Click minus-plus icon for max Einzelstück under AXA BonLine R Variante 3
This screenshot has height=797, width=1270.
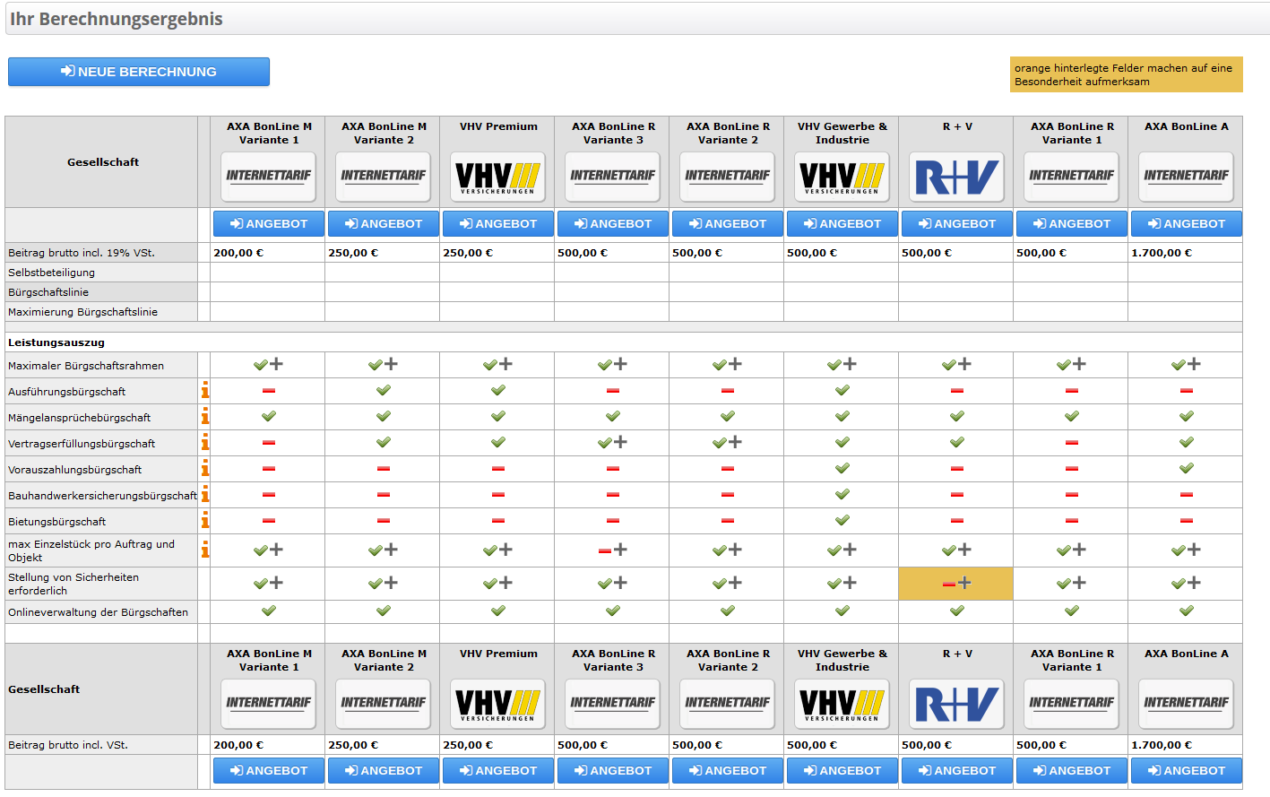click(x=613, y=550)
